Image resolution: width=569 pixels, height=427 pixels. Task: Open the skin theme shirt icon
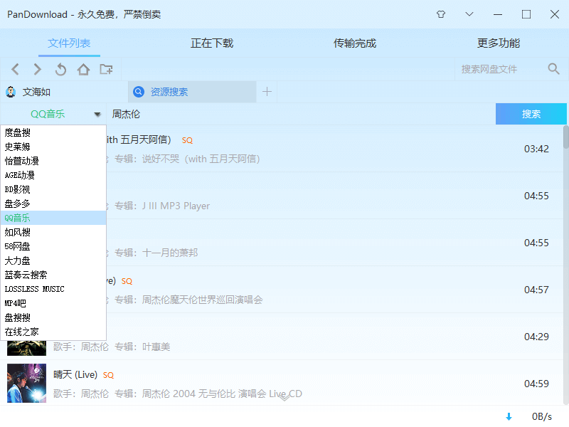point(440,14)
